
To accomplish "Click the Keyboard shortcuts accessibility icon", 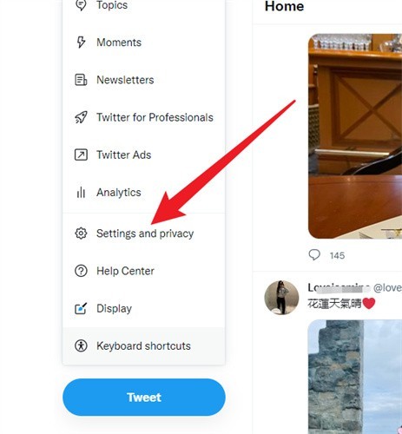I will [81, 345].
